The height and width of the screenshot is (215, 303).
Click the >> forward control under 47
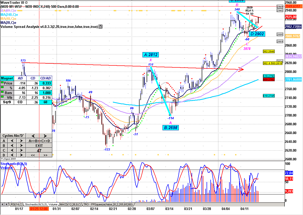click(46, 155)
